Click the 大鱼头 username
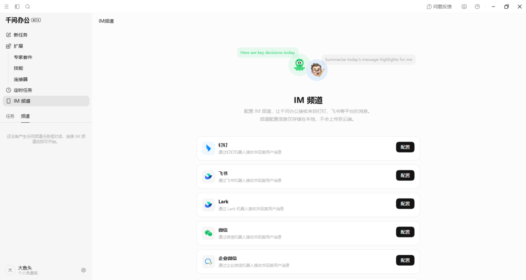Image resolution: width=526 pixels, height=280 pixels. pos(25,268)
